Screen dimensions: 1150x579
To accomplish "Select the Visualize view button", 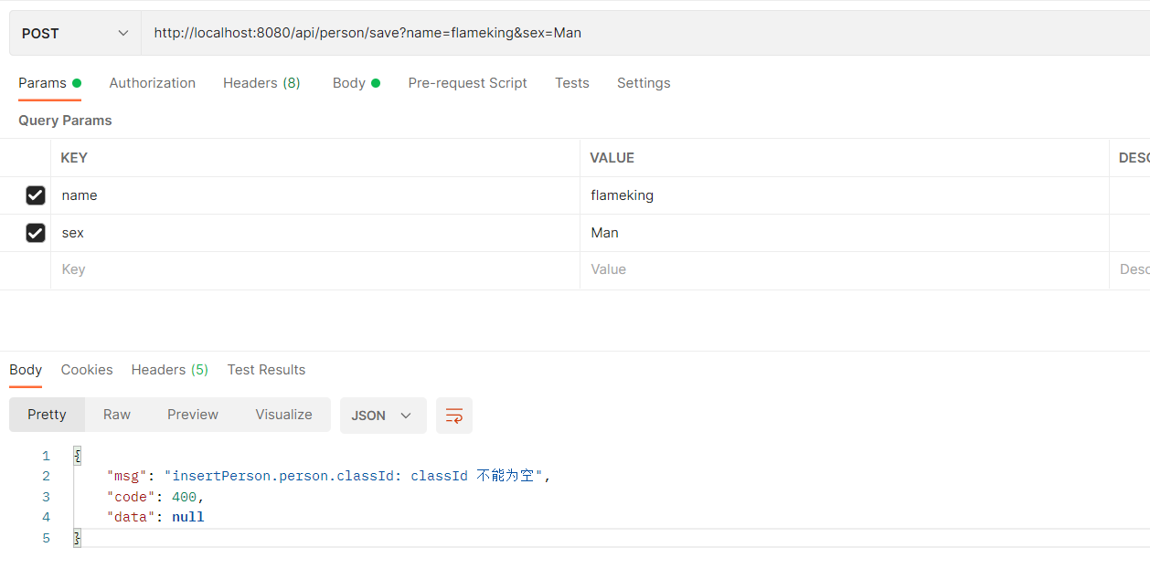I will click(x=283, y=415).
